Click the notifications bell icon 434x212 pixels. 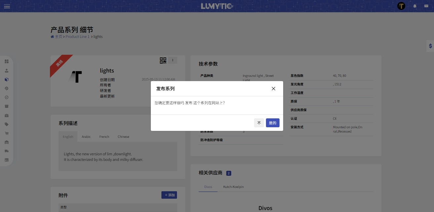[x=415, y=6]
